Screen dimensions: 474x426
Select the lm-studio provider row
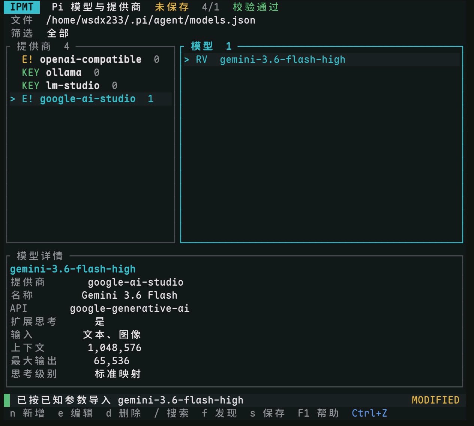tap(91, 86)
